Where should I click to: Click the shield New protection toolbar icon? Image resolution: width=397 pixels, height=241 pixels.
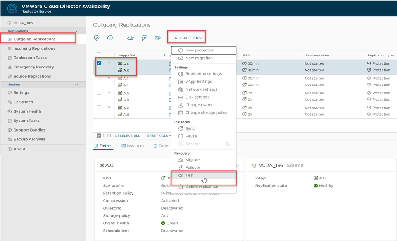click(97, 38)
